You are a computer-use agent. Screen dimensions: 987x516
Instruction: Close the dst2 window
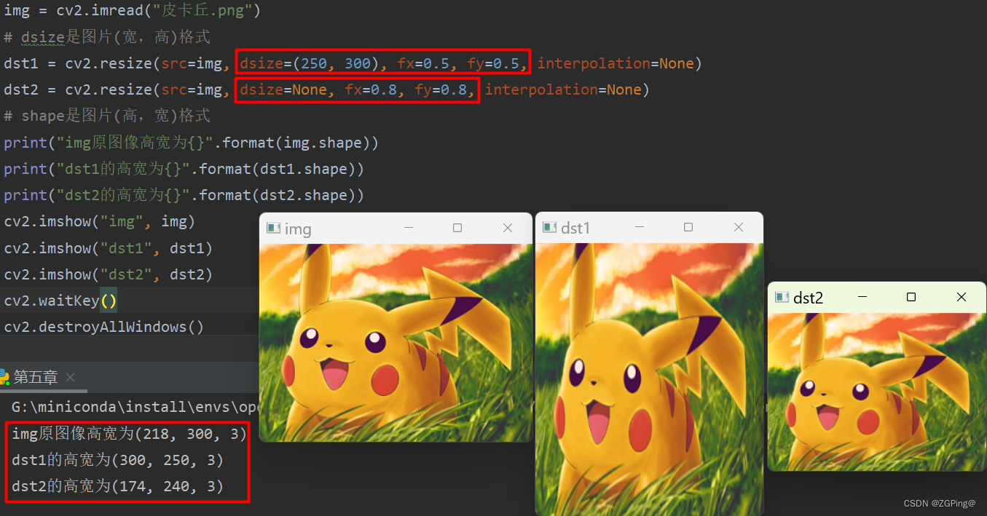click(x=962, y=297)
